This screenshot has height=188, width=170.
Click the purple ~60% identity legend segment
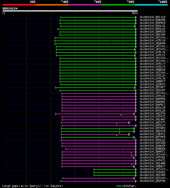85,5
